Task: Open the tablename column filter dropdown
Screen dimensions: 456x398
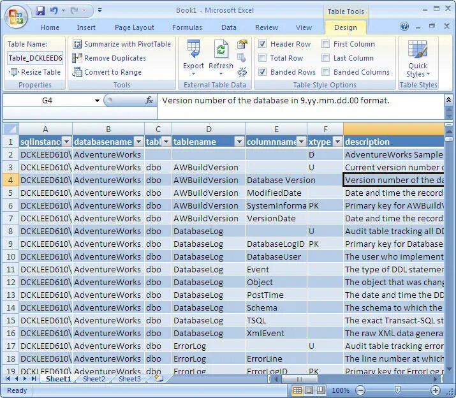Action: (239, 142)
